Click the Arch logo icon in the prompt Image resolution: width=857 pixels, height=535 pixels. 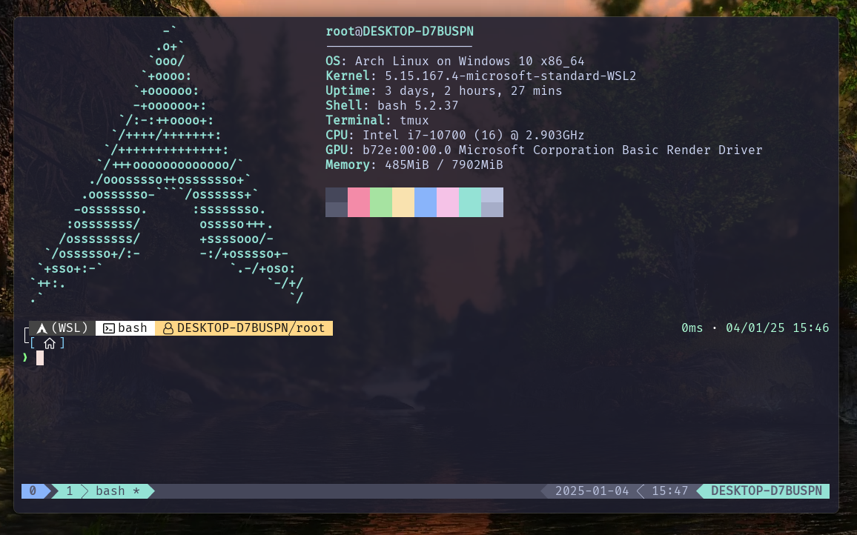click(42, 328)
